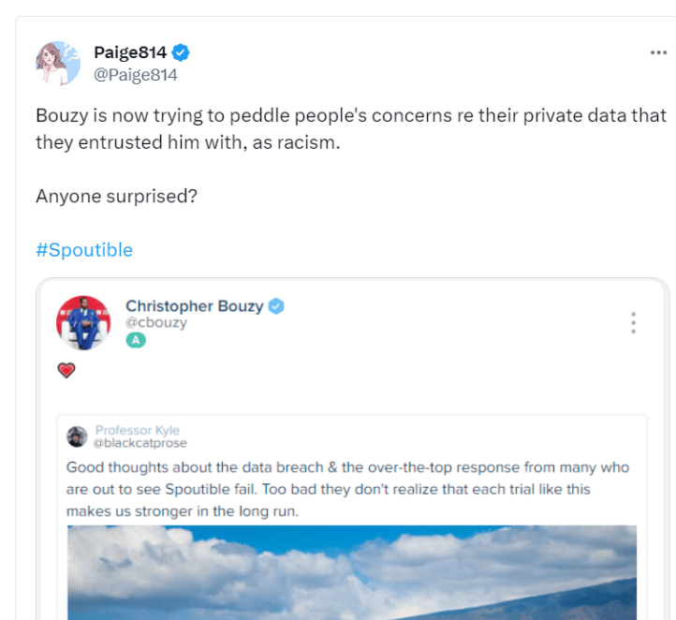Viewport: 676px width, 620px height.
Task: Click the verified badge next to Paige814
Action: [181, 52]
